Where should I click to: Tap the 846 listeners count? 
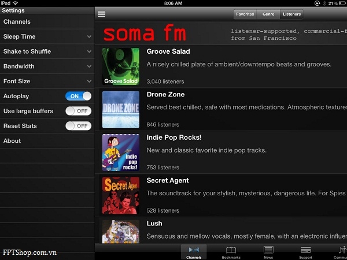tap(163, 124)
